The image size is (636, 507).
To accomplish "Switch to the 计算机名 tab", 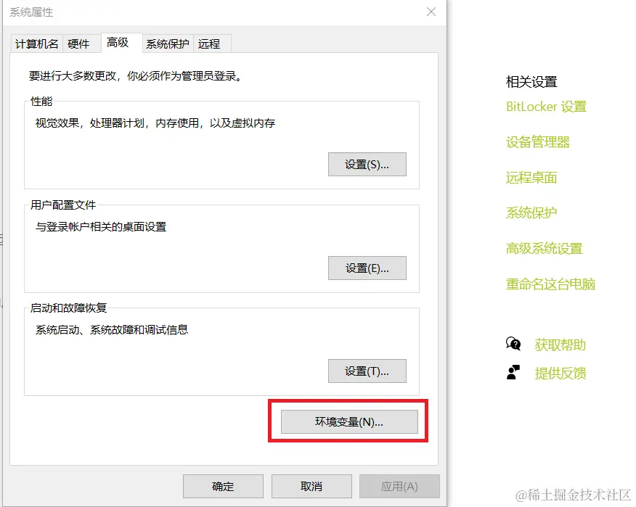I will pyautogui.click(x=36, y=44).
